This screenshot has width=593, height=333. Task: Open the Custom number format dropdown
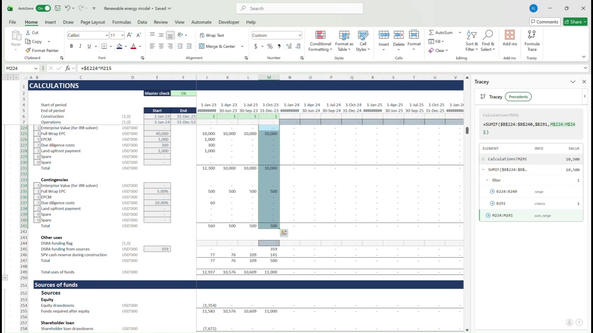pyautogui.click(x=300, y=35)
